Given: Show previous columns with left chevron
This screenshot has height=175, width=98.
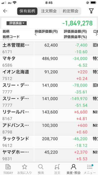Looking at the screenshot, I should (36, 34).
